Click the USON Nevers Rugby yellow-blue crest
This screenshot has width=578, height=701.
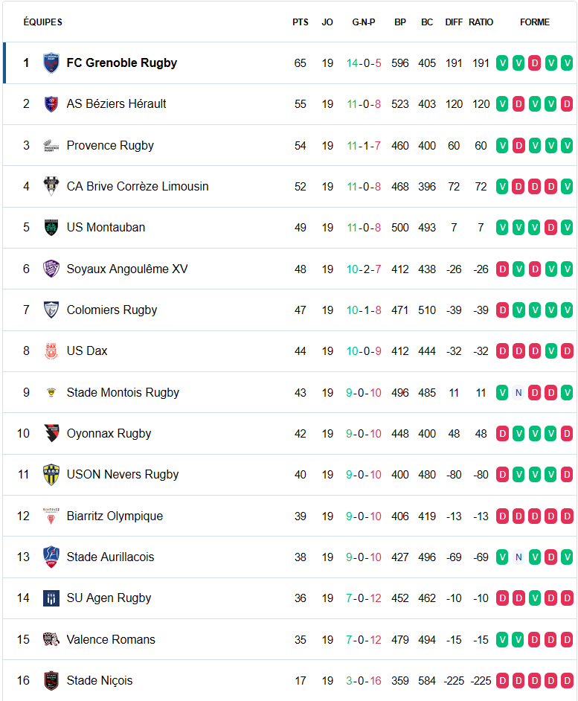tap(51, 474)
